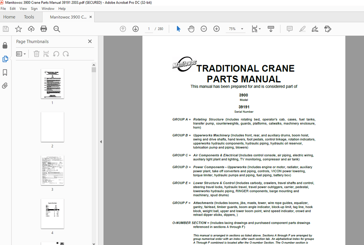364x245 pixels.
Task: Activate the text Selection tool arrow
Action: point(178,29)
